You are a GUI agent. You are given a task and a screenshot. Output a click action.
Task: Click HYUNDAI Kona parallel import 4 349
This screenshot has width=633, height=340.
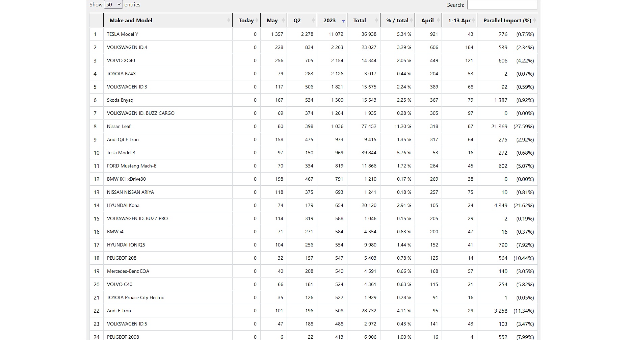[x=501, y=205]
